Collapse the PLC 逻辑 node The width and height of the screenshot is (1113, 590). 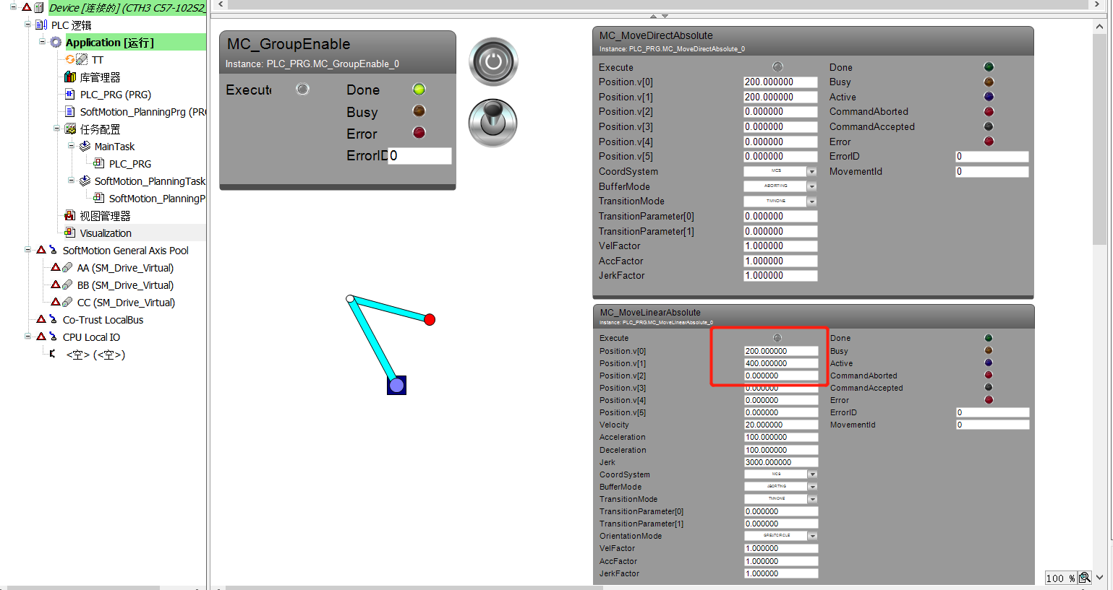(27, 25)
